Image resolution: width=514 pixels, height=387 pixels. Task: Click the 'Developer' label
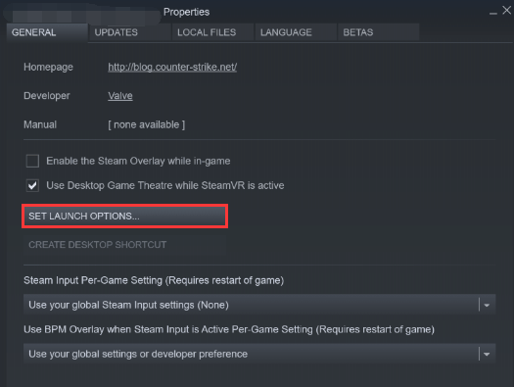(47, 96)
